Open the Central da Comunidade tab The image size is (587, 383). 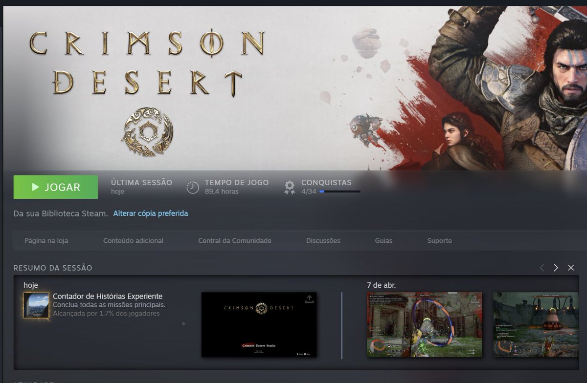coord(235,241)
